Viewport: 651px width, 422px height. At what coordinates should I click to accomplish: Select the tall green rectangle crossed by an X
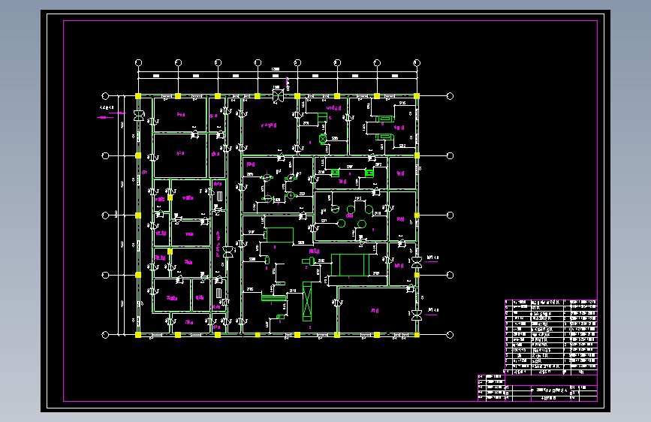click(307, 301)
